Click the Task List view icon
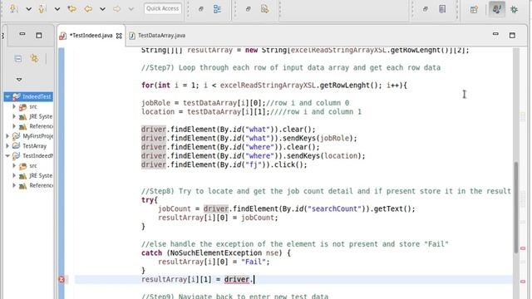This screenshot has height=299, width=532. (x=264, y=9)
